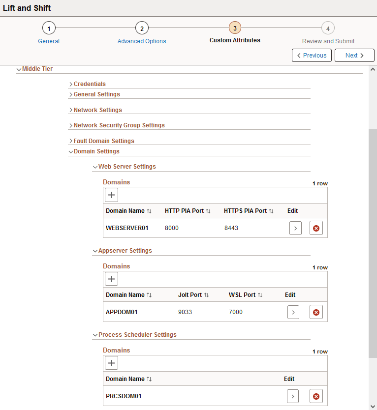
Task: Click the vertical scrollbar thumb
Action: click(373, 243)
